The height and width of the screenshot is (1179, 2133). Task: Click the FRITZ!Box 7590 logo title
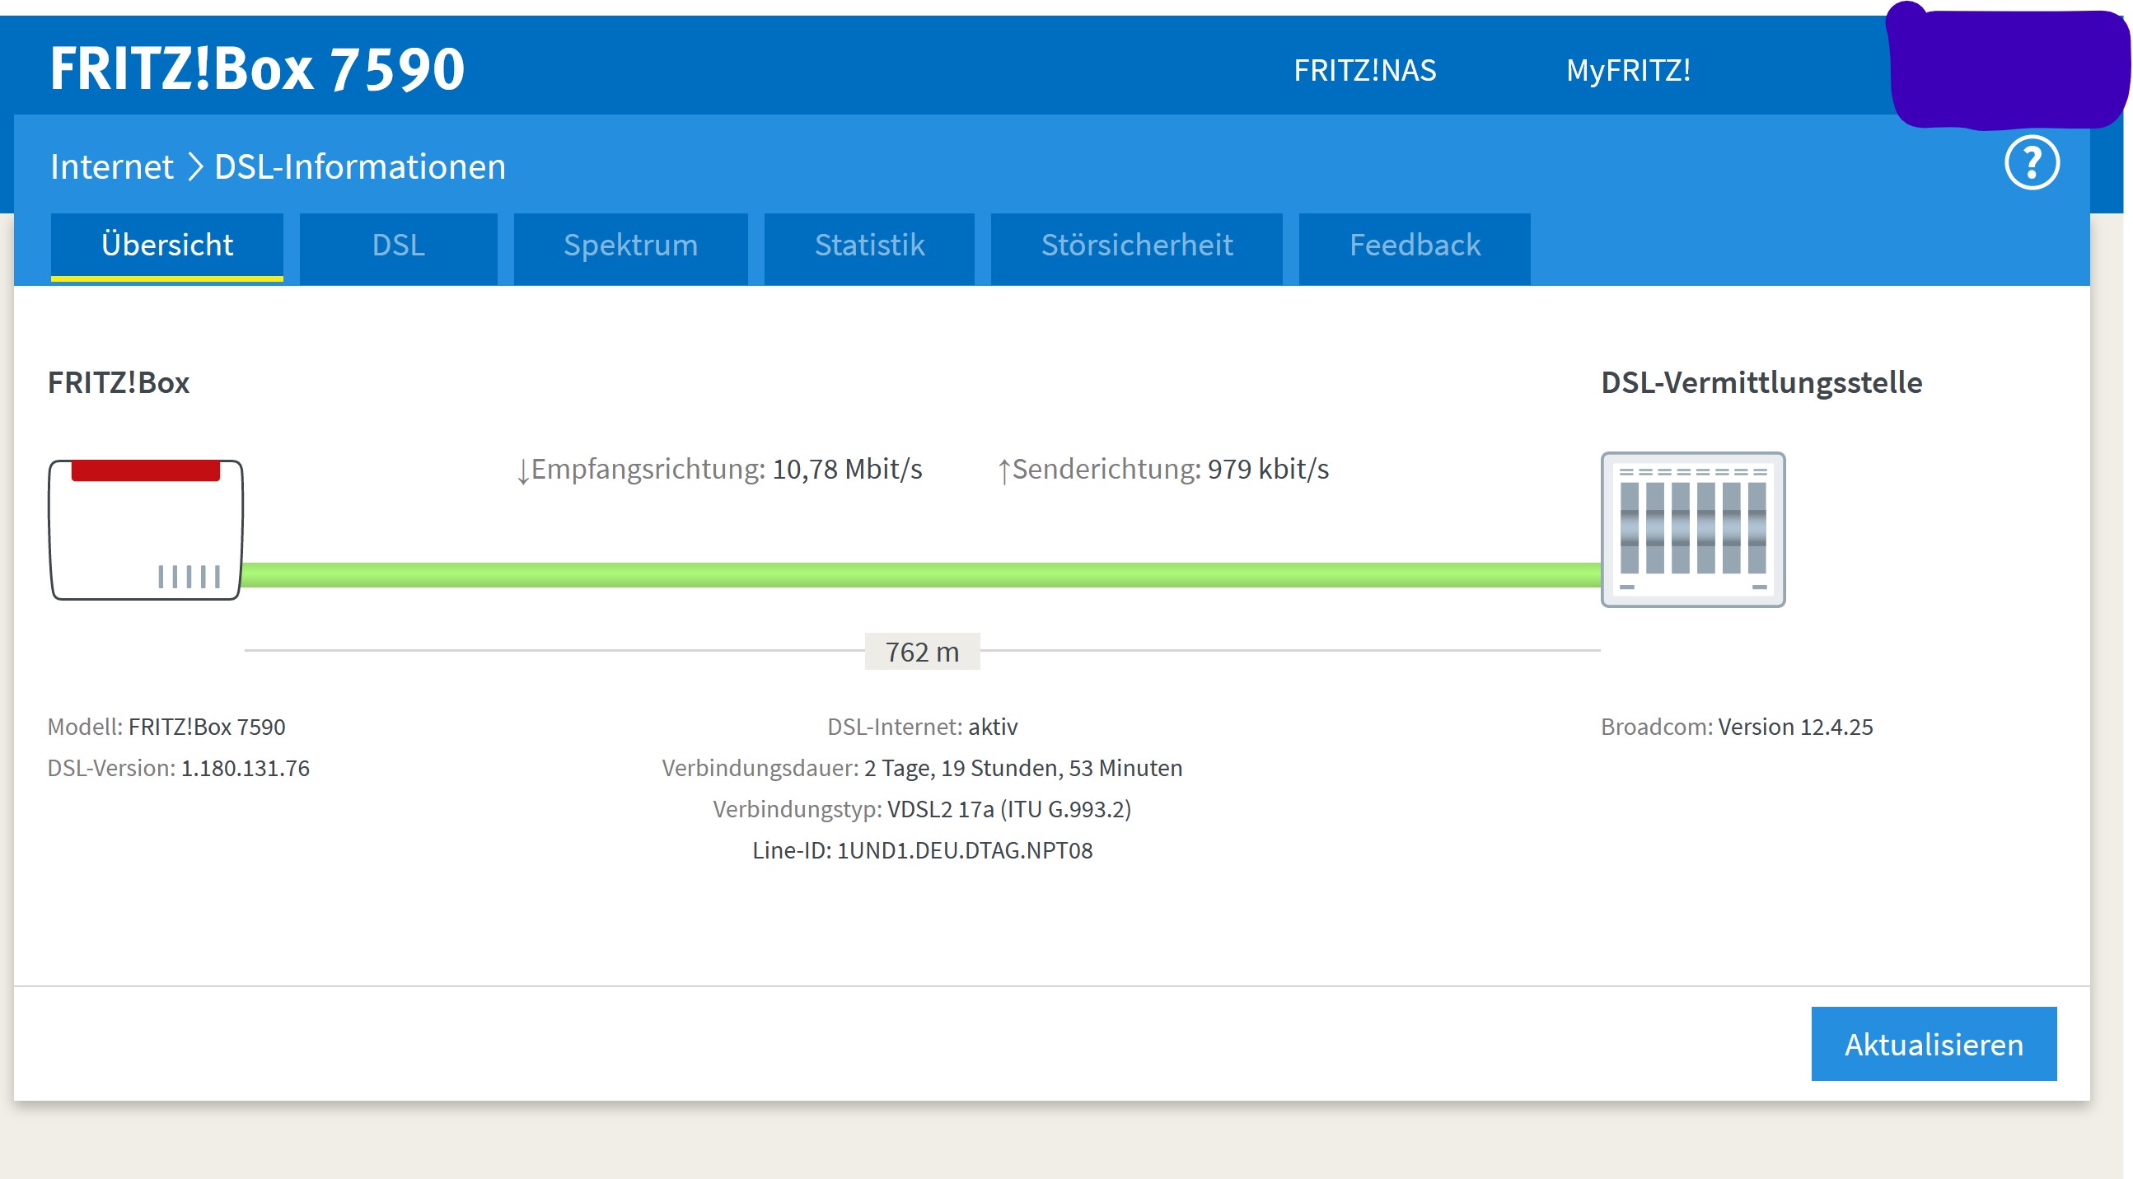pos(257,68)
